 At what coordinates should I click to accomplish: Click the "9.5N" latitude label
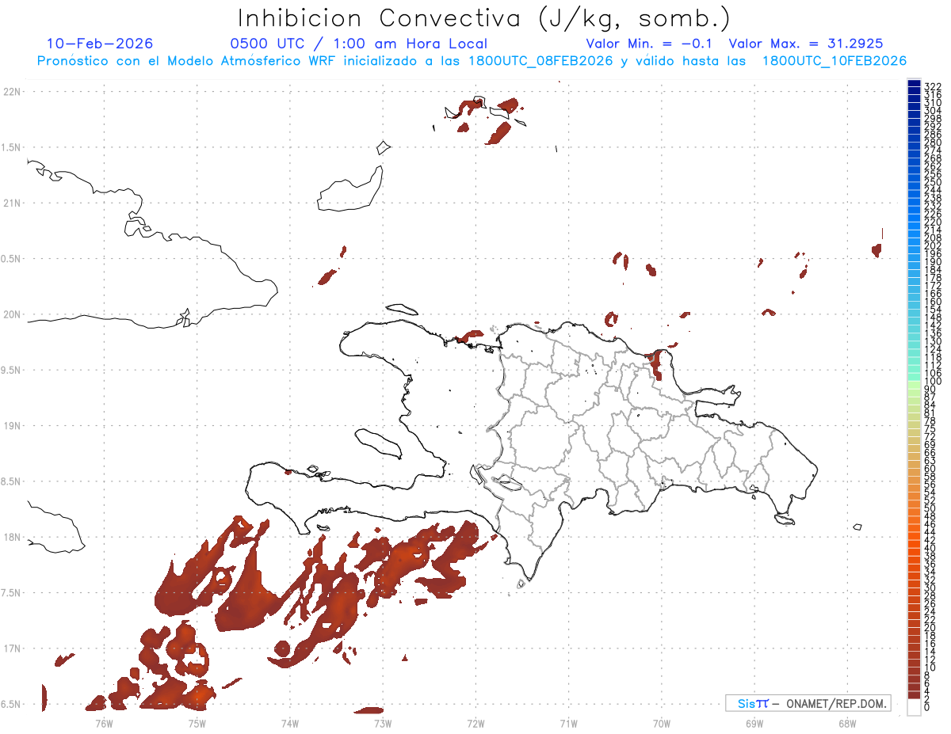12,370
